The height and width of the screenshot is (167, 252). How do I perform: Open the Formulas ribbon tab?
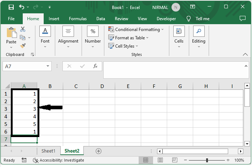tap(78, 19)
